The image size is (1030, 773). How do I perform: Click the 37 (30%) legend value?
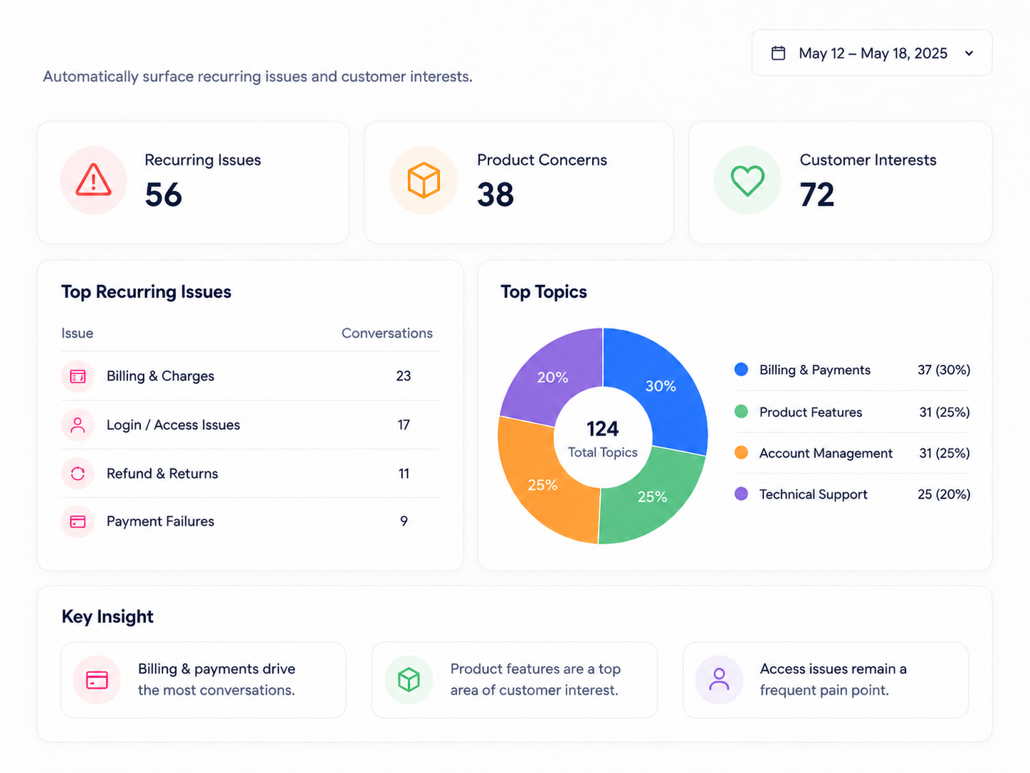tap(944, 370)
